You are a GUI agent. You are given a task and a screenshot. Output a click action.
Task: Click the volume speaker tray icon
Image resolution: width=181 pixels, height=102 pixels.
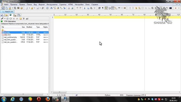click(x=163, y=99)
